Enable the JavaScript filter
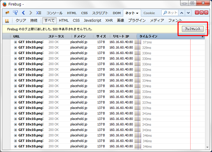Screen dimensions: 212x152 tap(92, 21)
